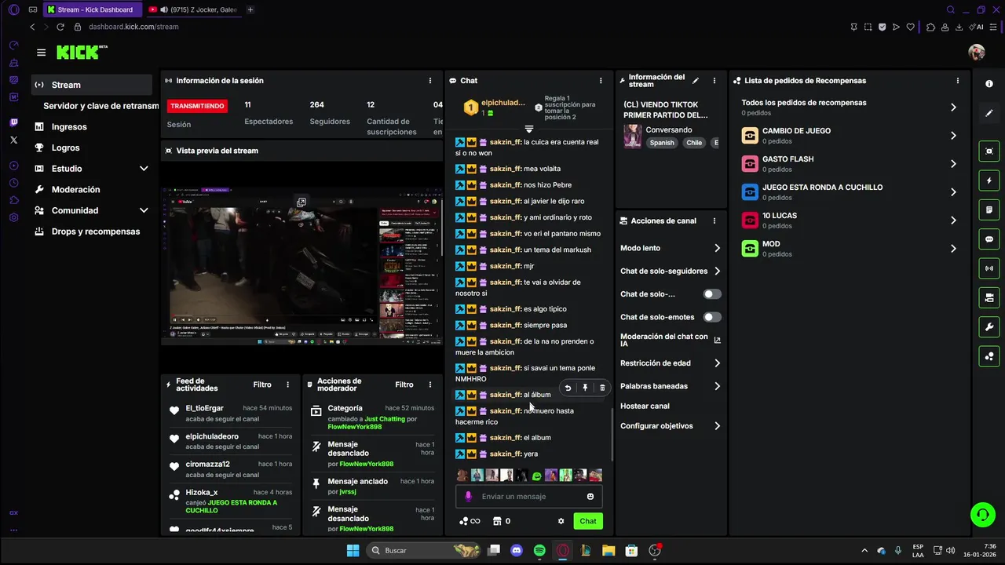
Task: Open activity feed Filtro button
Action: 262,385
